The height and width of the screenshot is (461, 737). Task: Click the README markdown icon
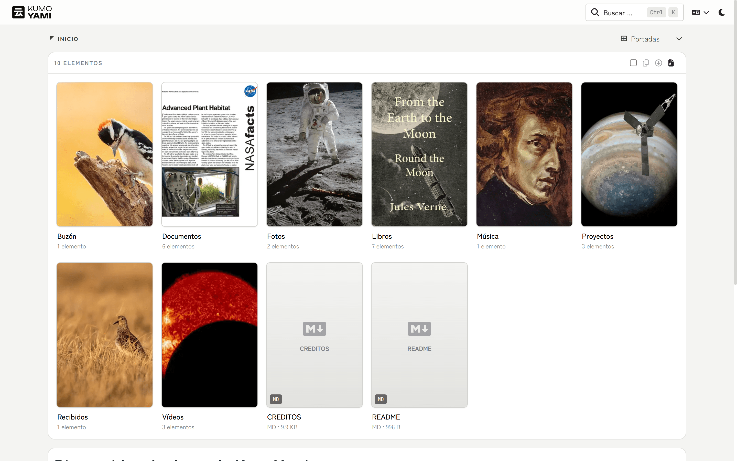coord(419,329)
